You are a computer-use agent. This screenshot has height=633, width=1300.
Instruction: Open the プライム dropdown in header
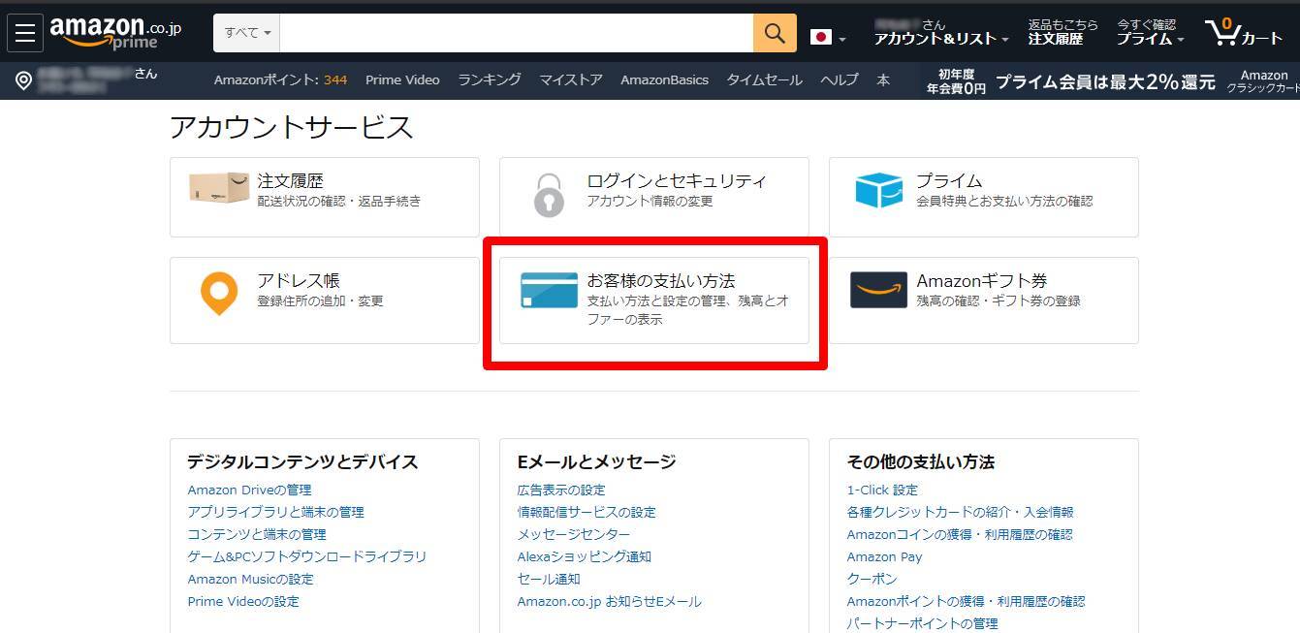pos(1150,33)
